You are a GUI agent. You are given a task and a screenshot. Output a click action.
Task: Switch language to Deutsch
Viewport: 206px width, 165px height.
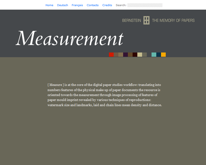point(62,5)
